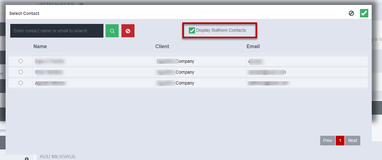Click the second row's email address cell
382x160 pixels.
click(x=266, y=72)
